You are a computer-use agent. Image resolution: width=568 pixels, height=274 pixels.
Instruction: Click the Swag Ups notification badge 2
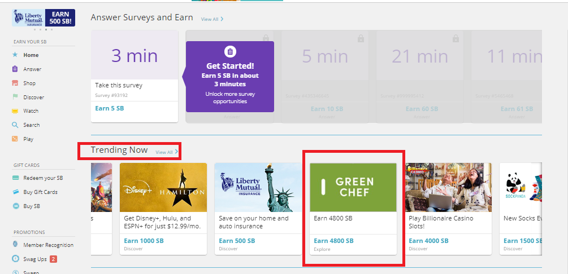click(53, 259)
